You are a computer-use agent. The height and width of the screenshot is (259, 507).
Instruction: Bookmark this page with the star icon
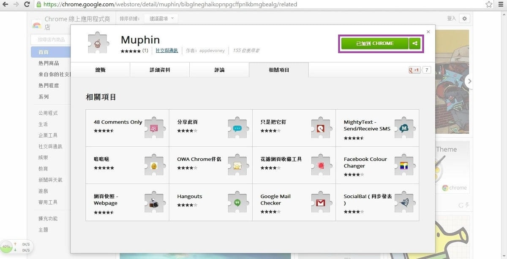pyautogui.click(x=489, y=5)
